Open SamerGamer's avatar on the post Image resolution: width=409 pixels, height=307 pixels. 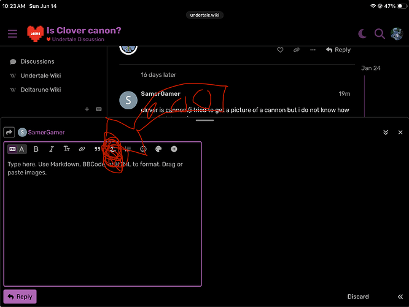tap(128, 100)
